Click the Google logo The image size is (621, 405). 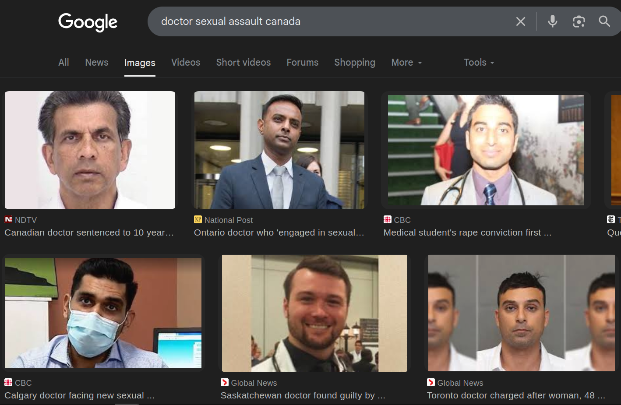pyautogui.click(x=88, y=22)
